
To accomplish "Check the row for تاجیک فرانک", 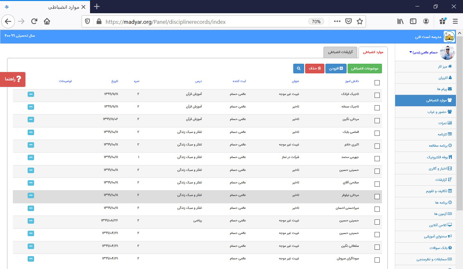I will (x=377, y=95).
